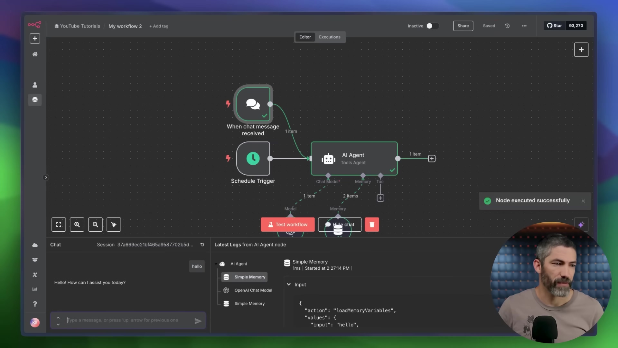This screenshot has width=618, height=348.
Task: Open the help question mark icon
Action: [x=35, y=304]
